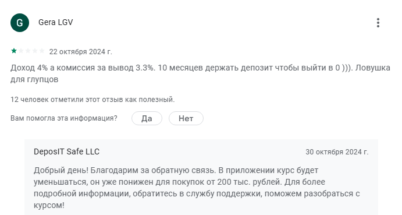Click the 'Вам помогла эта информация?' question text
This screenshot has height=215, width=402.
[64, 118]
